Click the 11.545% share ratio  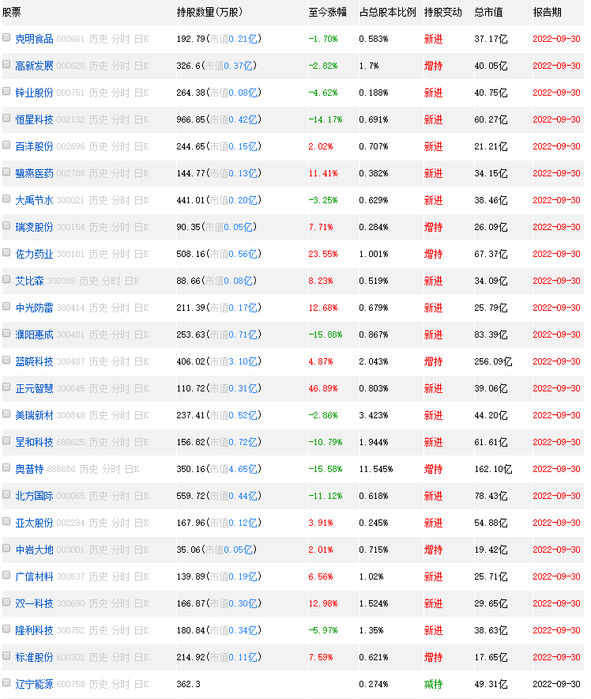click(x=376, y=470)
